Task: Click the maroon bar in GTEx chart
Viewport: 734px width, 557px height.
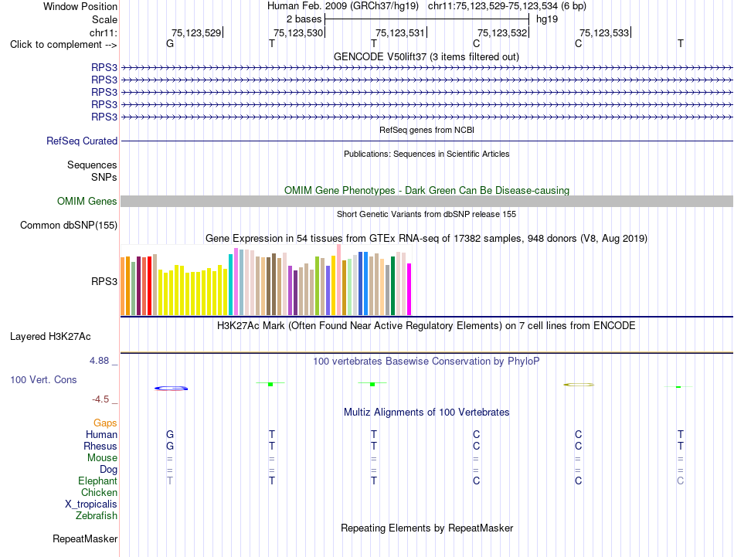Action: click(x=138, y=286)
